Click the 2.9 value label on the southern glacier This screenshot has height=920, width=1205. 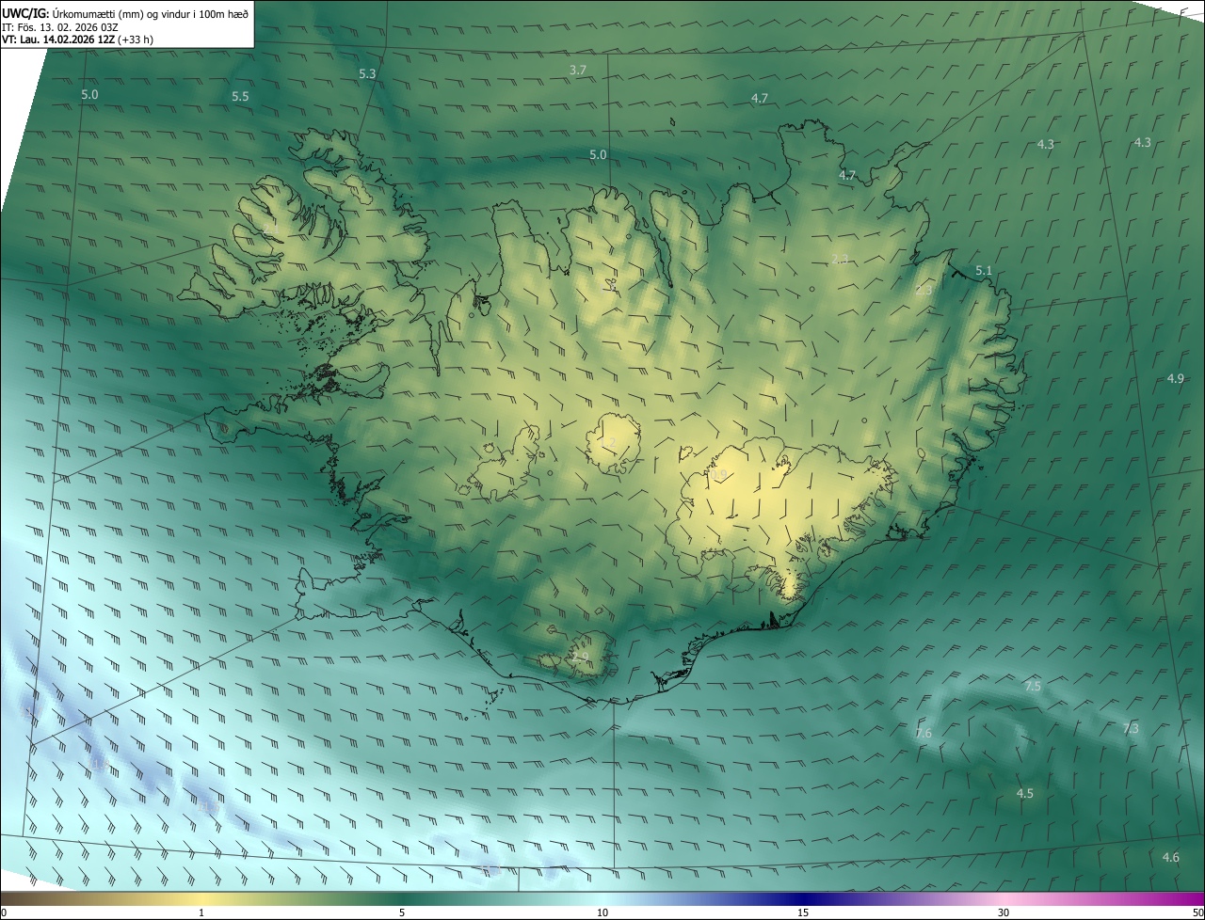581,658
